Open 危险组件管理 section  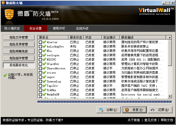tap(19, 58)
